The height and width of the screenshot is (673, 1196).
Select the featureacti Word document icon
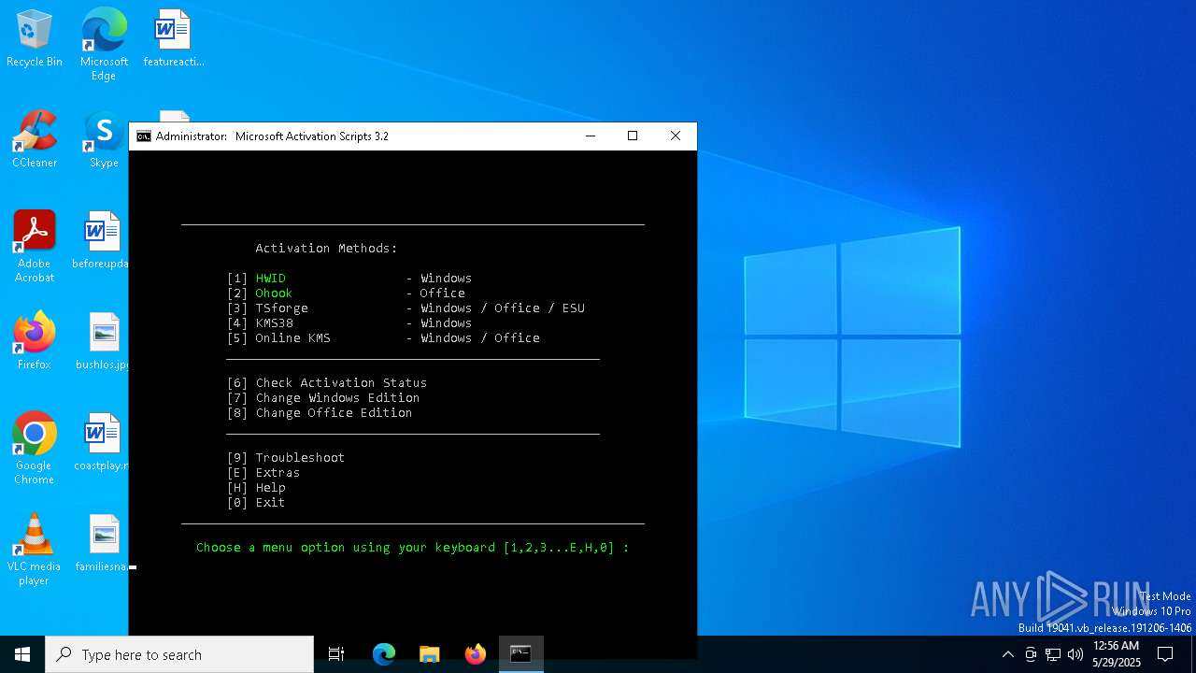[x=173, y=39]
